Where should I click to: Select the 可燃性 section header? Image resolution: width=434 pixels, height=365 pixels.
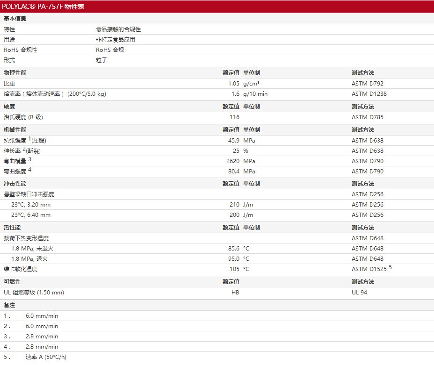click(12, 282)
